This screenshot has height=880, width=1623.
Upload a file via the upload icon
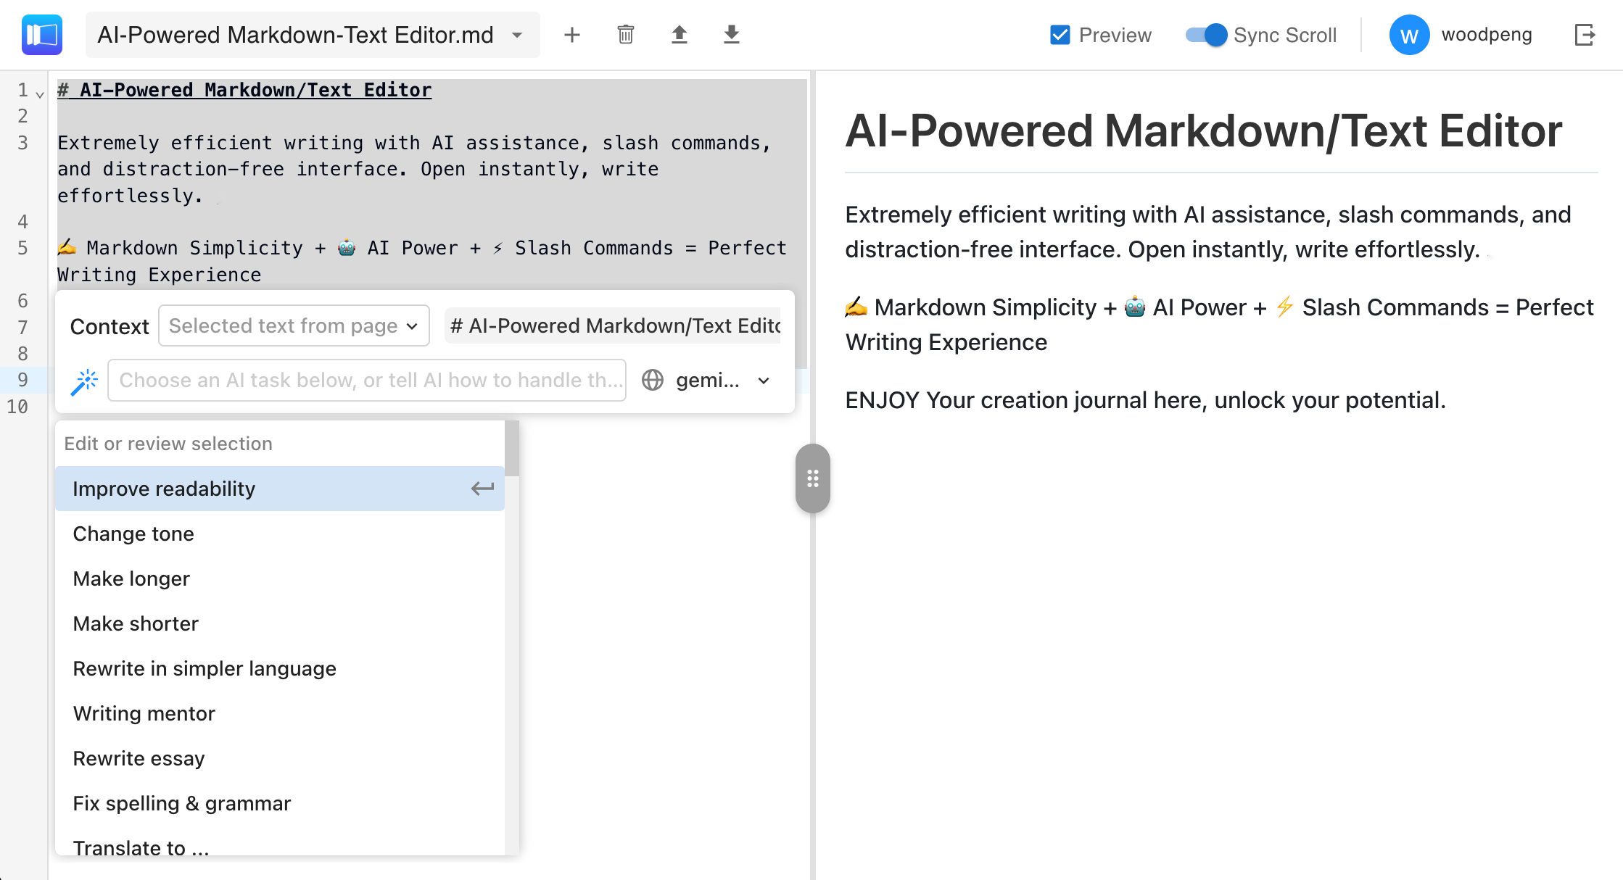[x=679, y=34]
